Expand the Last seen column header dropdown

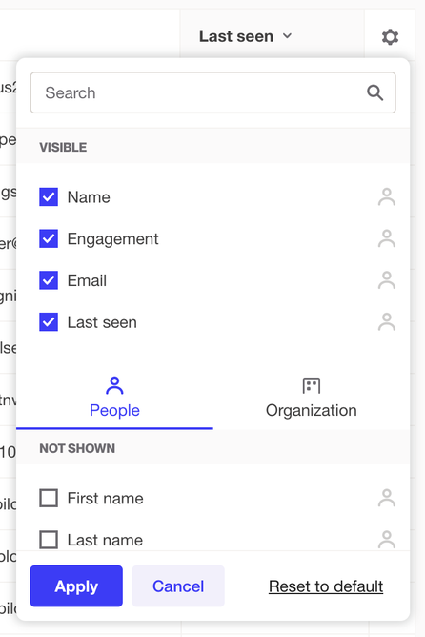click(245, 36)
